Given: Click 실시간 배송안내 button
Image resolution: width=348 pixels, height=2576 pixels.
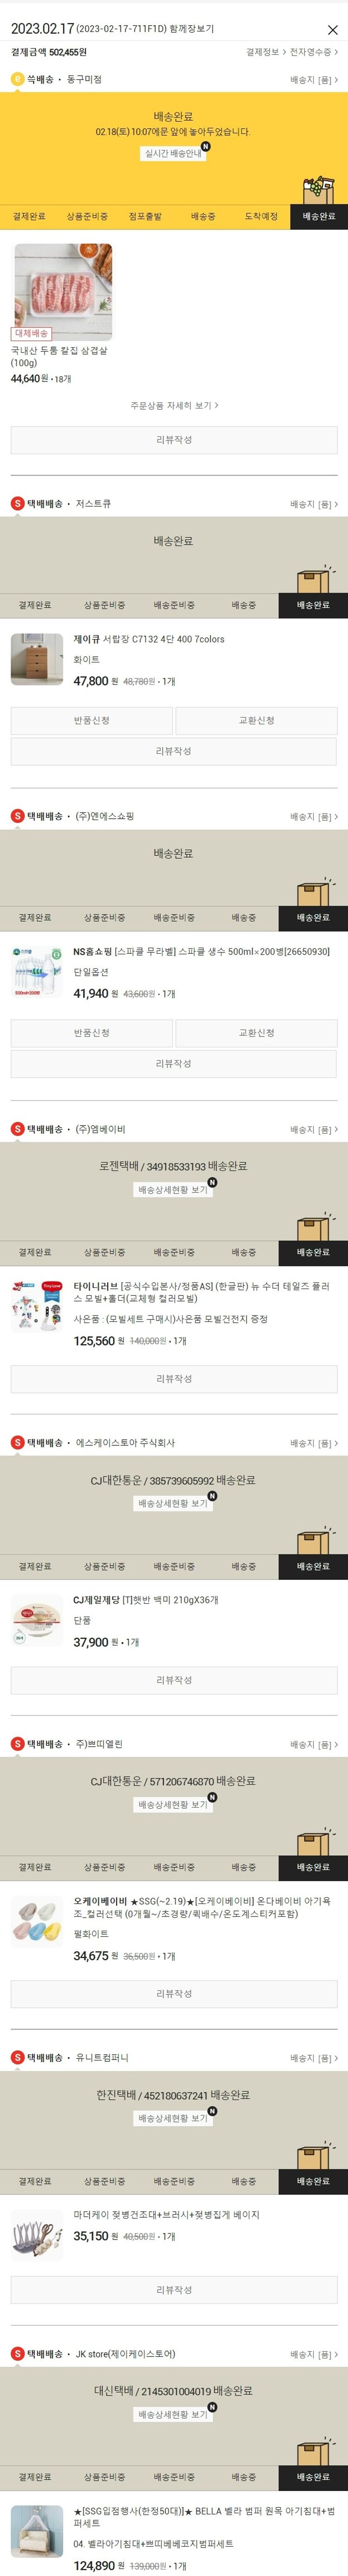Looking at the screenshot, I should click(174, 154).
